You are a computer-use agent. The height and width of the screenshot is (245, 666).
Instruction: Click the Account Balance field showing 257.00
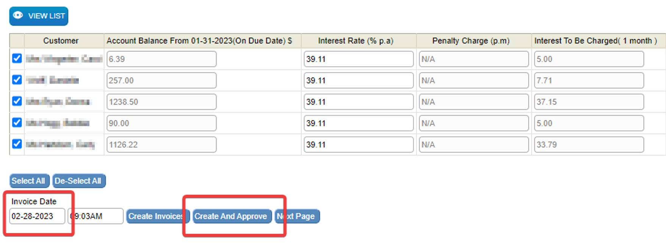161,80
